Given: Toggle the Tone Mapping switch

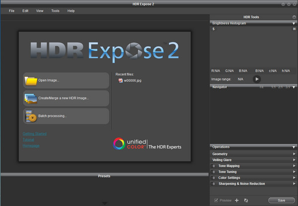Looking at the screenshot, I should coord(214,166).
